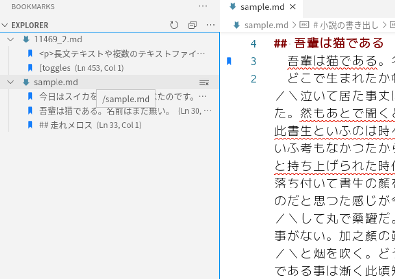Click sample.md in the breadcrumb path
This screenshot has height=279, width=395.
point(266,25)
